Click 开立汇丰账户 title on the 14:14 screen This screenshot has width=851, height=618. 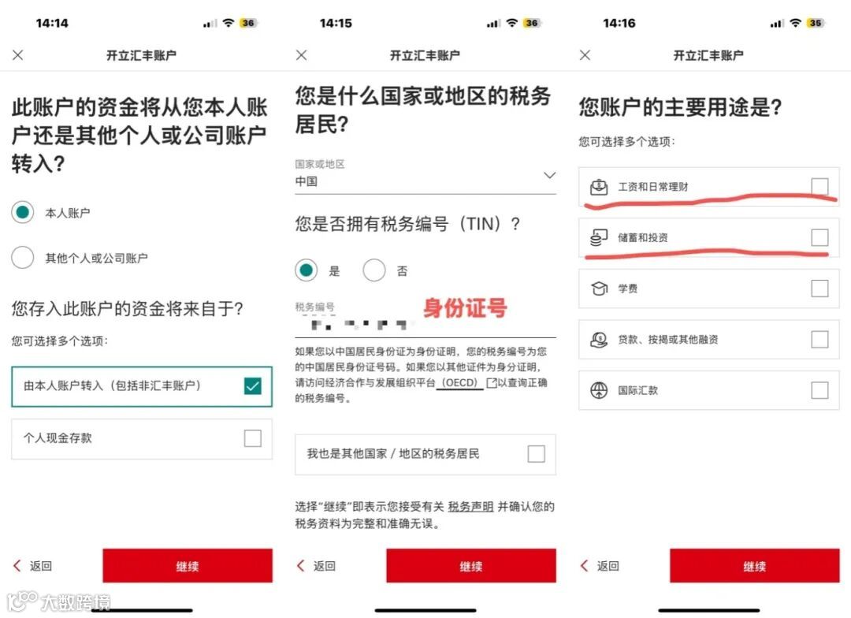pos(141,55)
